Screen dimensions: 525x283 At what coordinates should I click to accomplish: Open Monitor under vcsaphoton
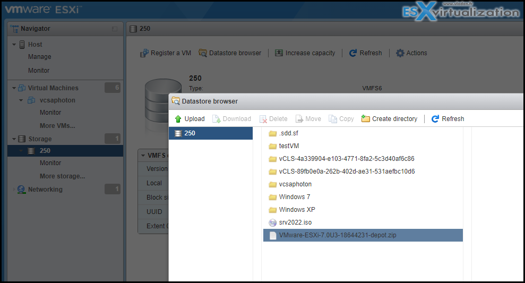[x=50, y=113]
